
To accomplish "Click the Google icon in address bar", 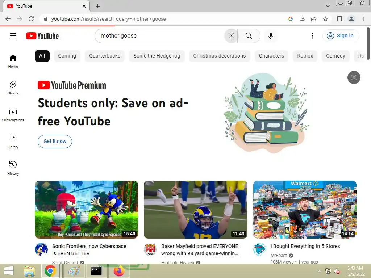I will click(x=291, y=19).
